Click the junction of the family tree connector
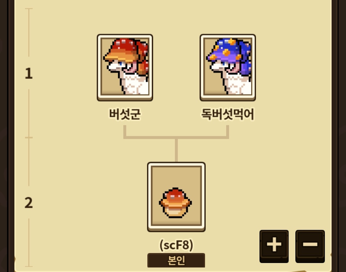 176,137
